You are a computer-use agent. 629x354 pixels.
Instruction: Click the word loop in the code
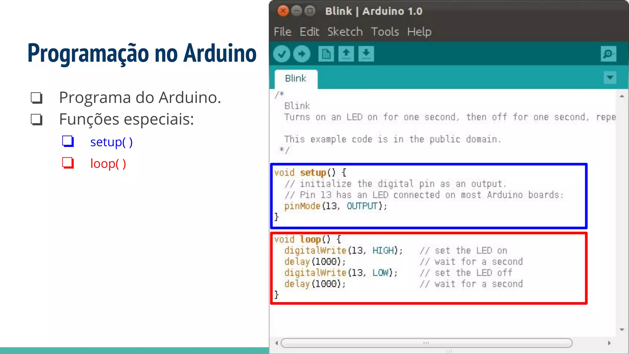tap(310, 239)
